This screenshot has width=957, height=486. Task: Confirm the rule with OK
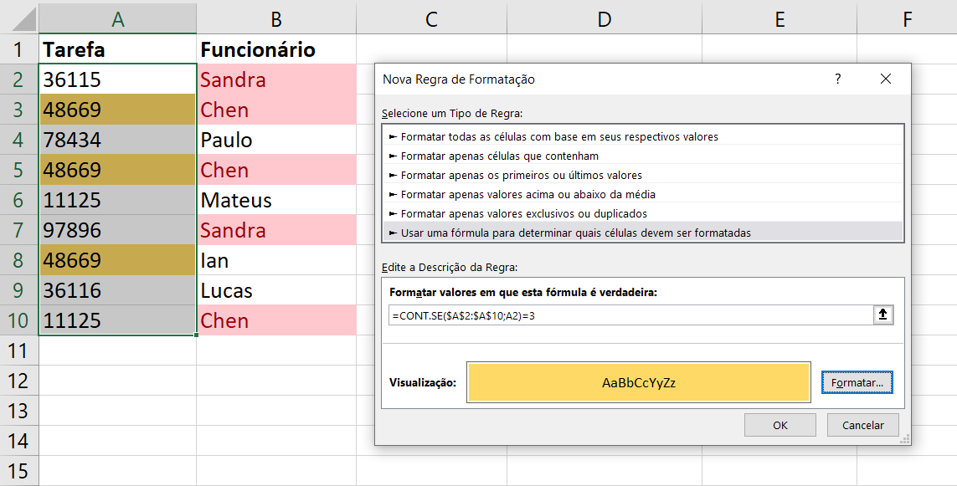[780, 425]
